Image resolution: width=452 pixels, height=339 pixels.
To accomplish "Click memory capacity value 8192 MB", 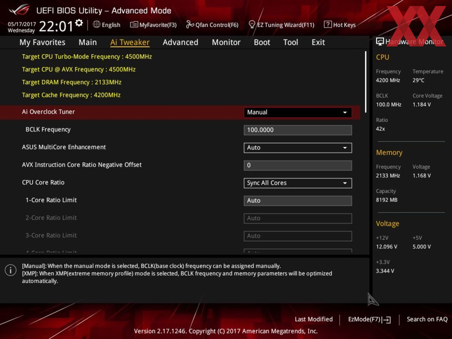I will click(x=387, y=200).
